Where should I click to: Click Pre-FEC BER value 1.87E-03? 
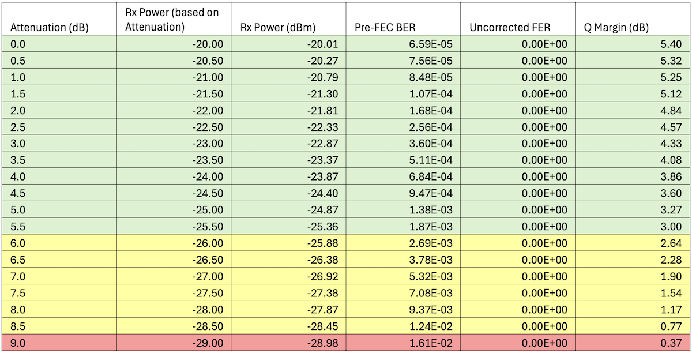point(404,226)
